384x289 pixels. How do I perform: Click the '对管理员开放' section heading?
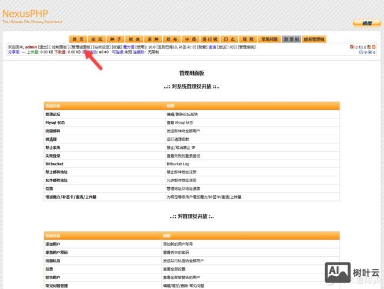coord(191,216)
